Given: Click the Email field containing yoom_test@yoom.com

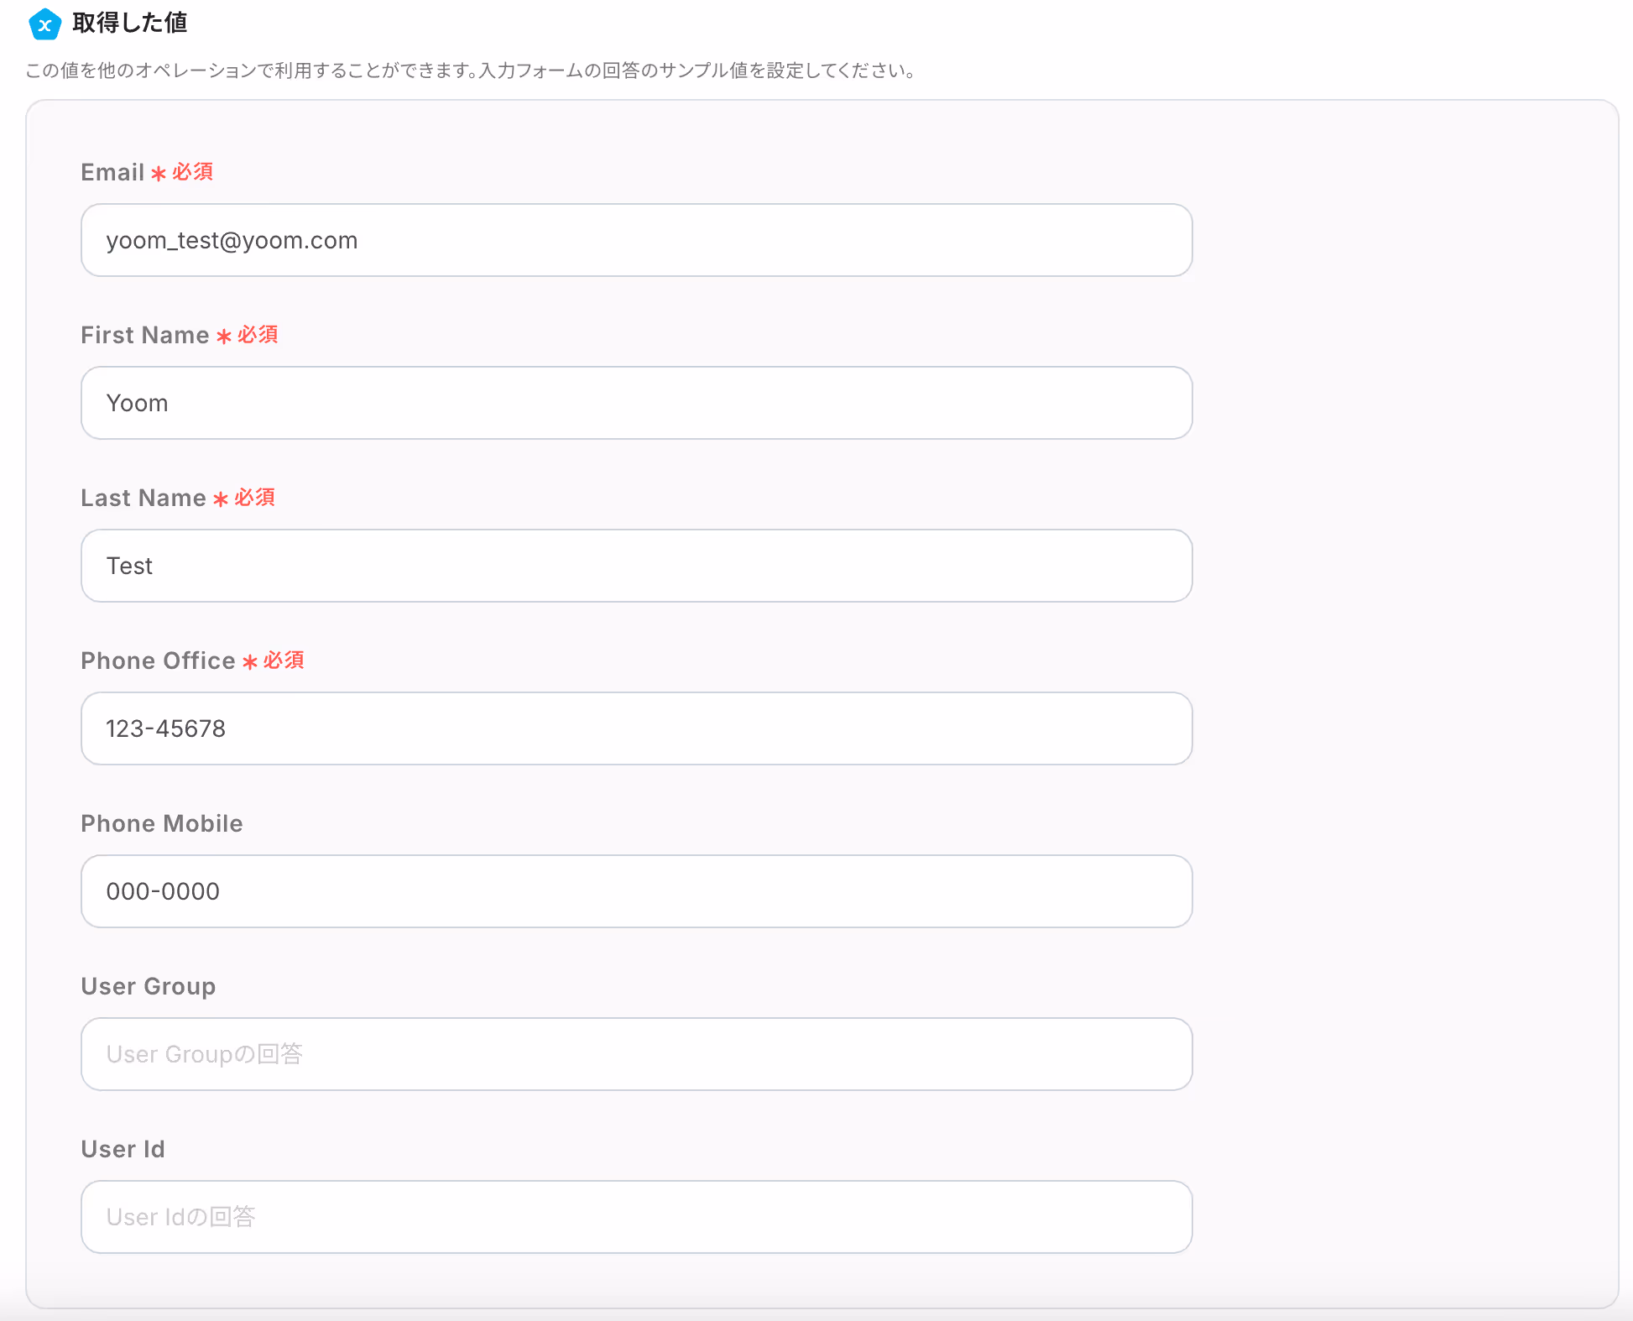Looking at the screenshot, I should (x=636, y=240).
